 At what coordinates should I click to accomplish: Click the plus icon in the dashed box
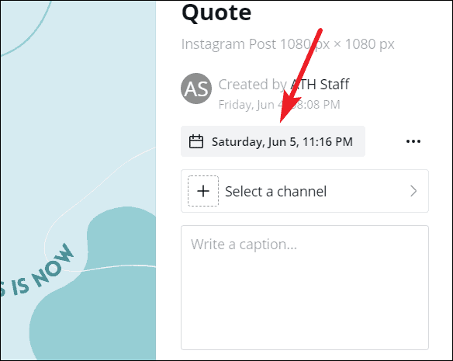[203, 191]
